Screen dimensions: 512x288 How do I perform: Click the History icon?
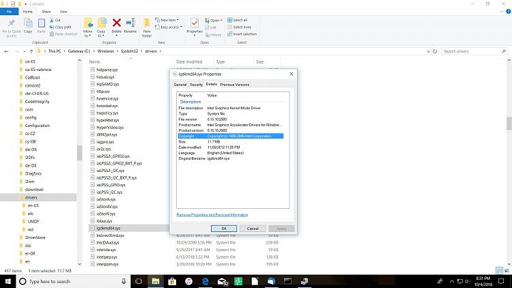point(208,35)
